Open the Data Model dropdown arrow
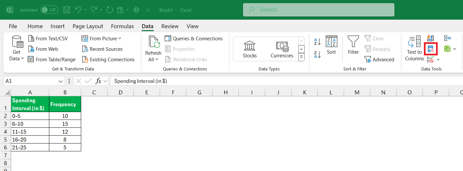 (x=454, y=49)
